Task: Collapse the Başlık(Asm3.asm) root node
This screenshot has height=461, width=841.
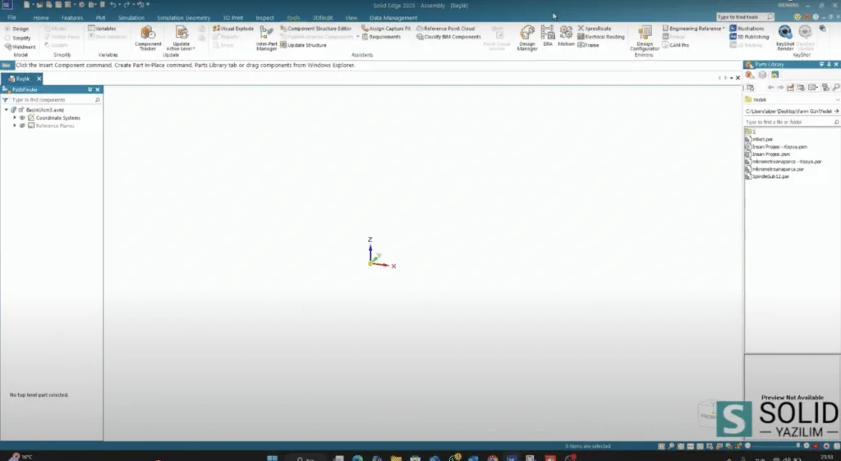Action: (x=7, y=110)
